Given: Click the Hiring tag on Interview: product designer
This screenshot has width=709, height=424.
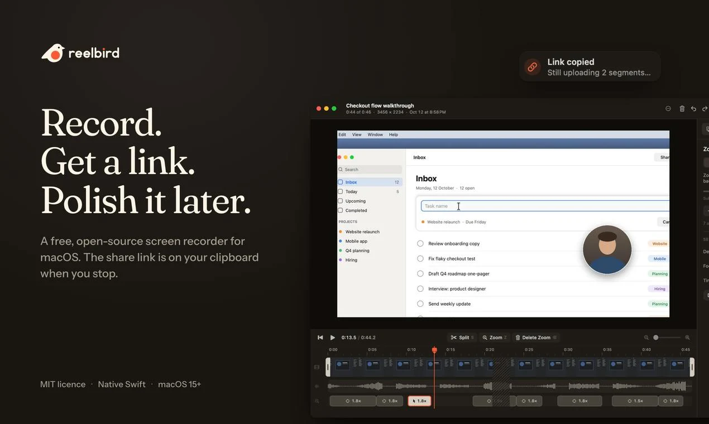Looking at the screenshot, I should pos(659,289).
